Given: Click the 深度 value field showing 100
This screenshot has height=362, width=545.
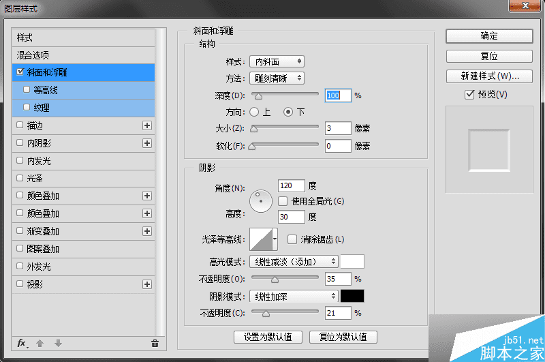Looking at the screenshot, I should click(x=338, y=95).
